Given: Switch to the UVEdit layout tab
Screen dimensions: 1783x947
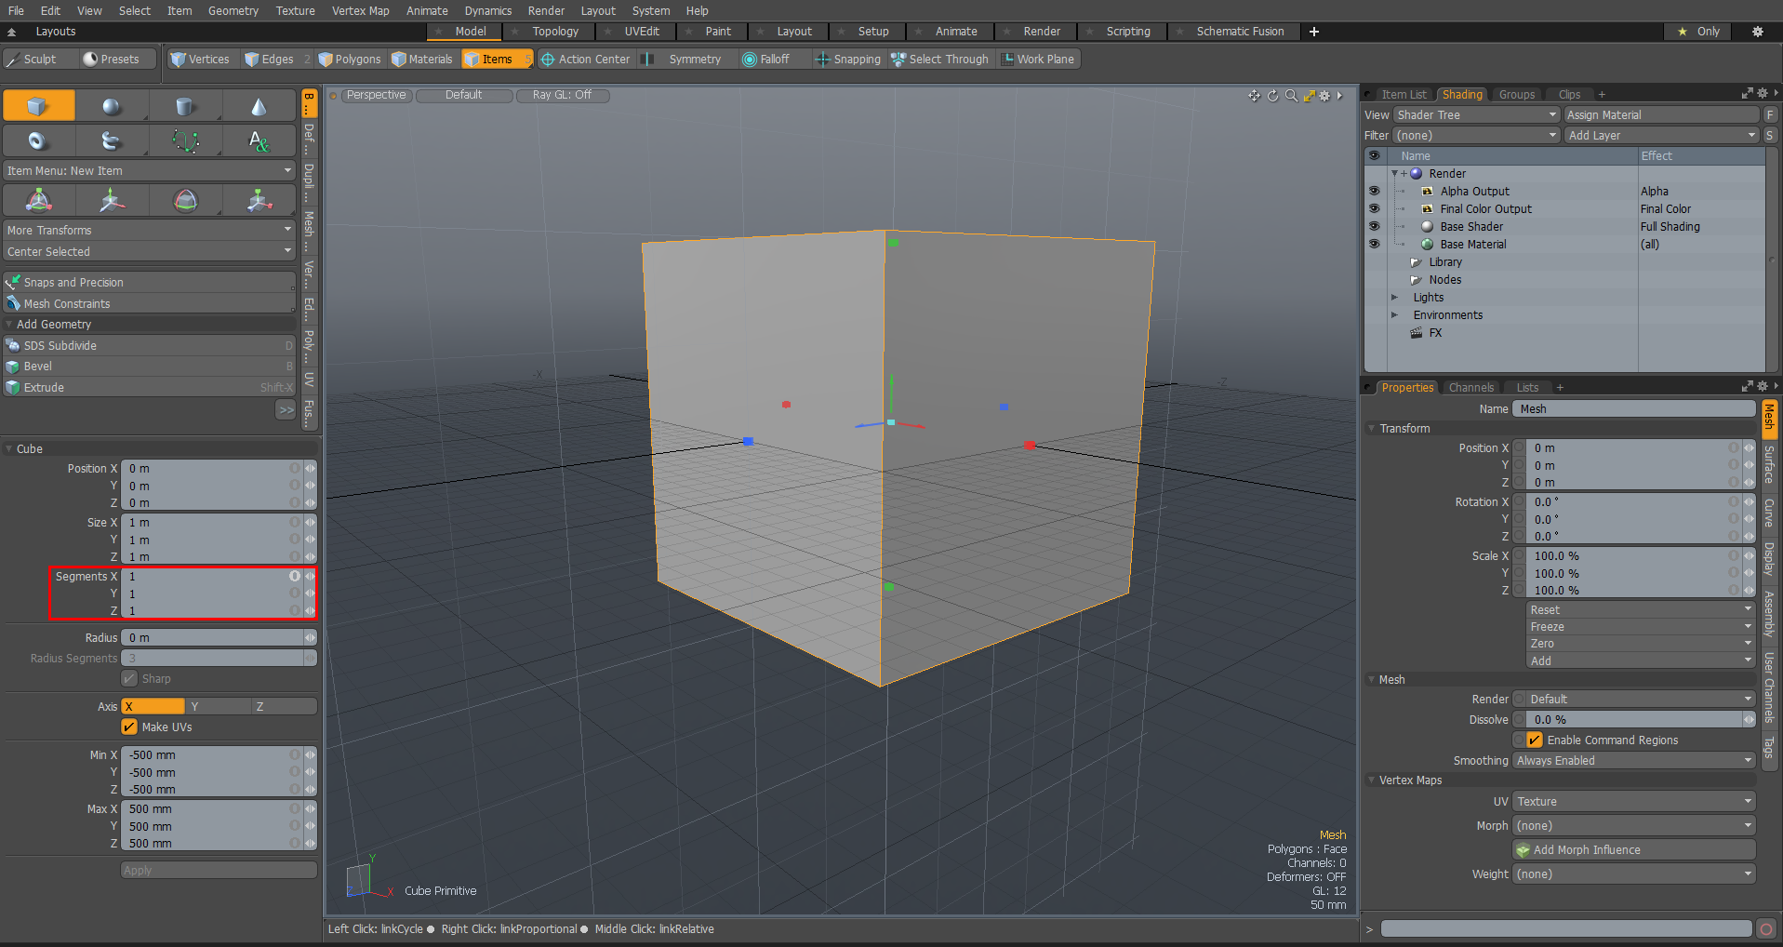Looking at the screenshot, I should pos(642,32).
